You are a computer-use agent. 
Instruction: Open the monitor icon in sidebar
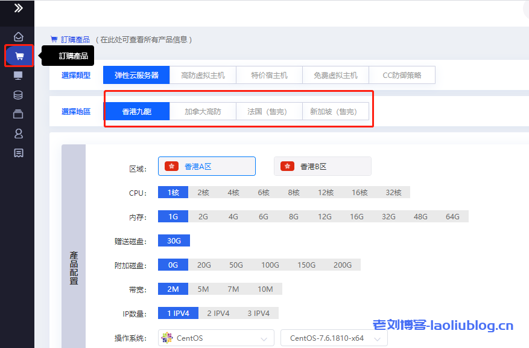pyautogui.click(x=18, y=76)
